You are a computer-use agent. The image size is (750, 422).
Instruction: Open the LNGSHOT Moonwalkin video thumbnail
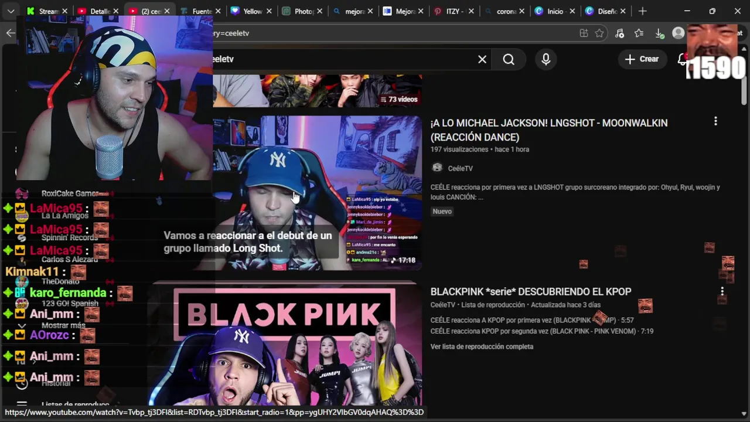coord(317,192)
